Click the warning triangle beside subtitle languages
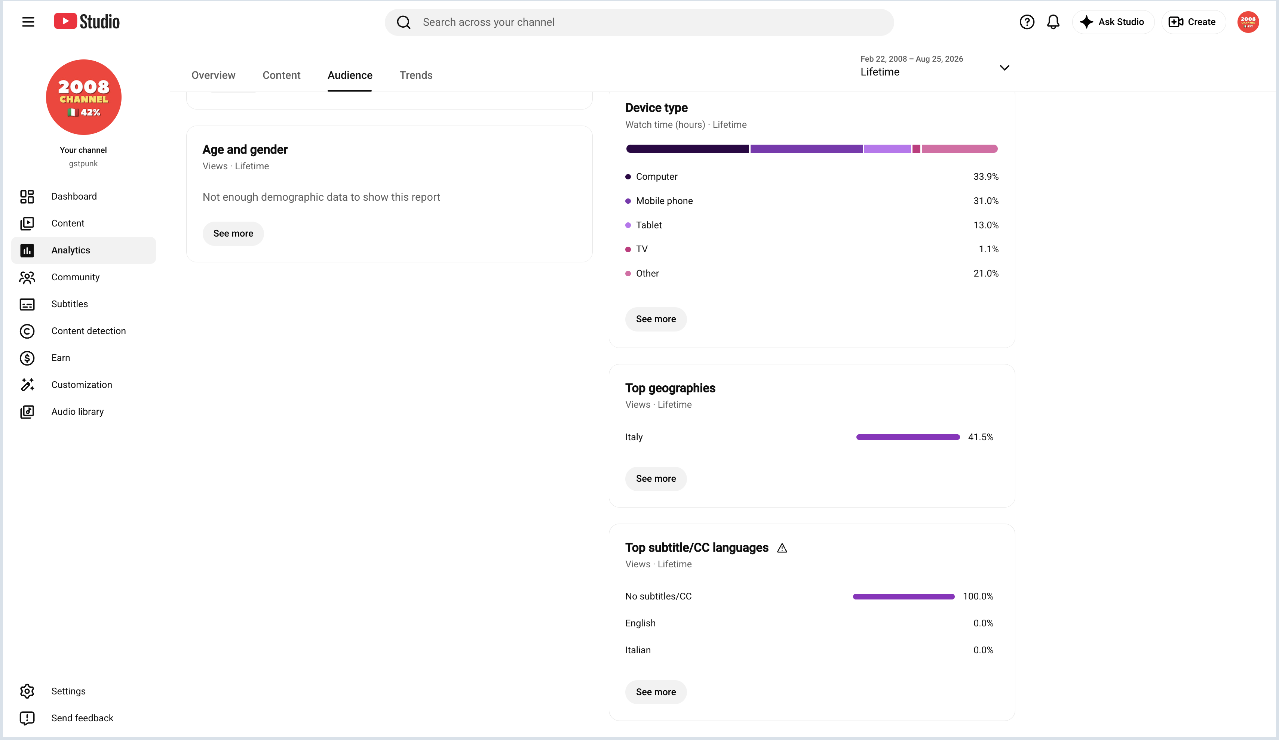The width and height of the screenshot is (1279, 740). point(782,548)
